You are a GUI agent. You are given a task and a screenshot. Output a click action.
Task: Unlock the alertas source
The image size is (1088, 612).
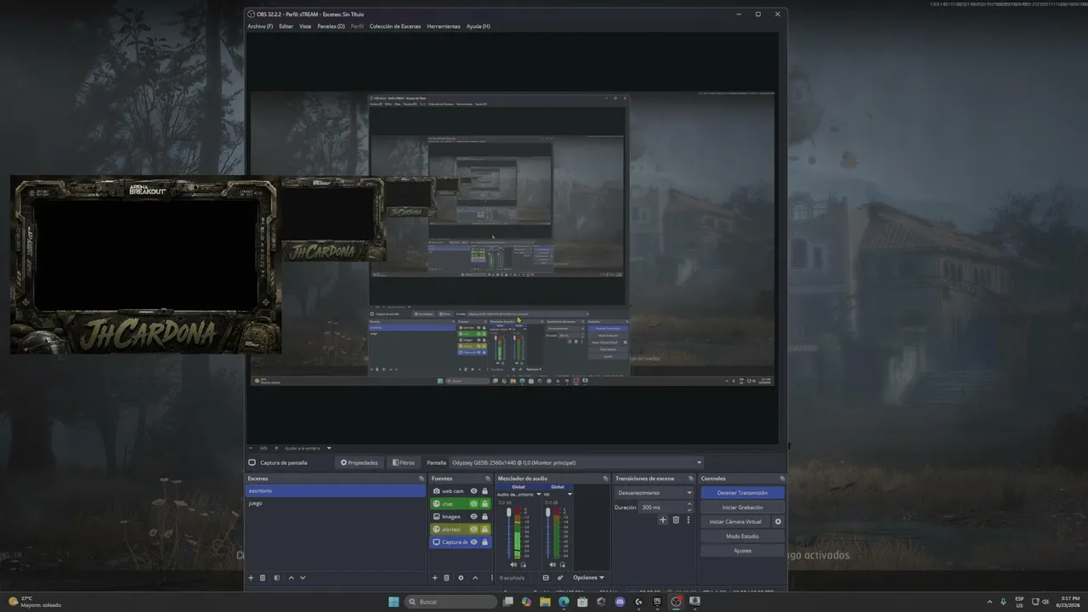484,530
